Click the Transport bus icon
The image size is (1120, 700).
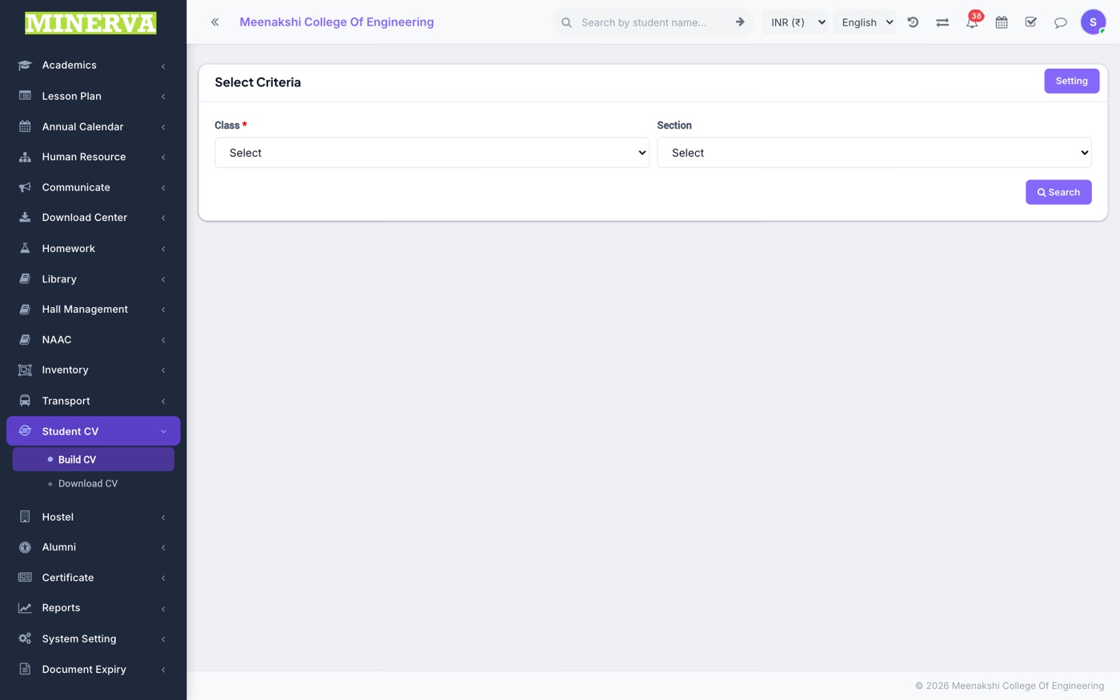tap(25, 401)
